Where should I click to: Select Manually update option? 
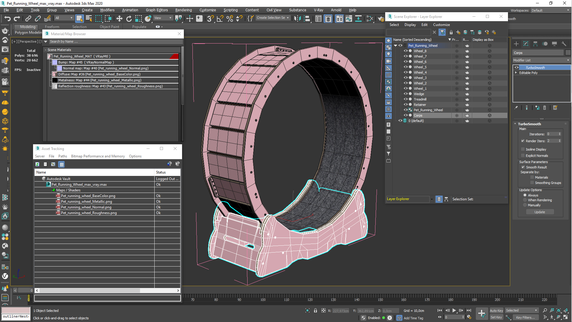pyautogui.click(x=525, y=205)
